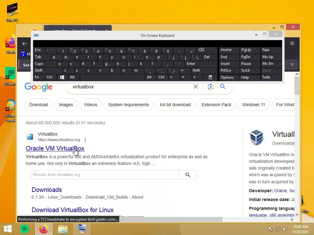Tap the up arrow key on On-Screen Keyboard
Image resolution: width=314 pixels, height=235 pixels.
pos(182,70)
